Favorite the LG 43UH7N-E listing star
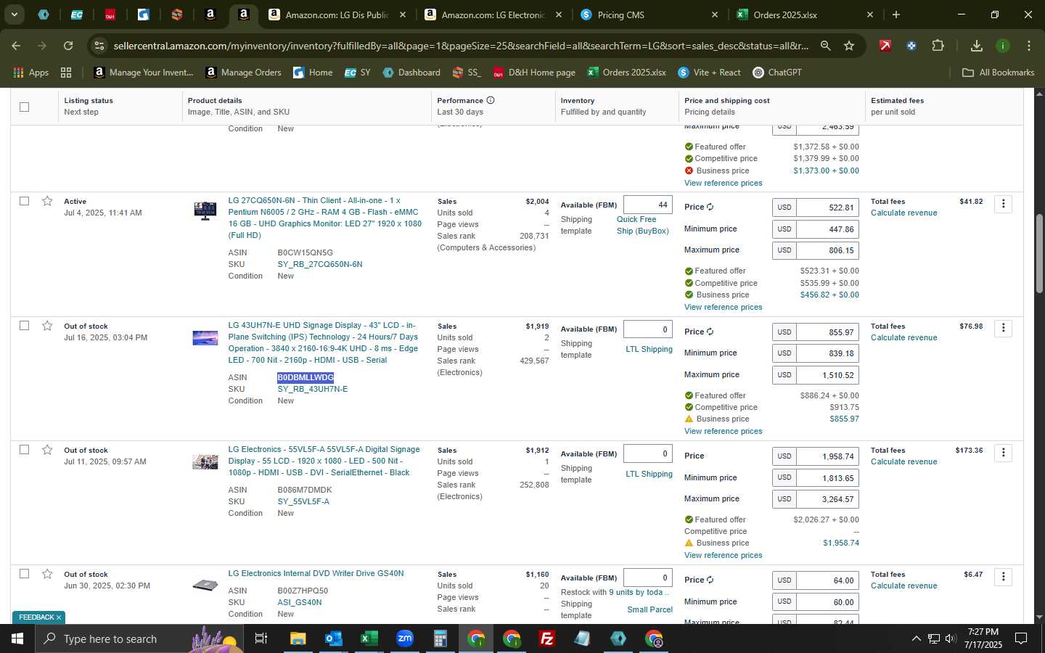The width and height of the screenshot is (1045, 653). (47, 326)
